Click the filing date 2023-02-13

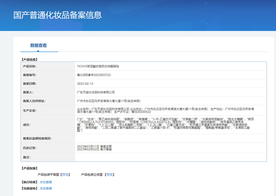[85, 84]
